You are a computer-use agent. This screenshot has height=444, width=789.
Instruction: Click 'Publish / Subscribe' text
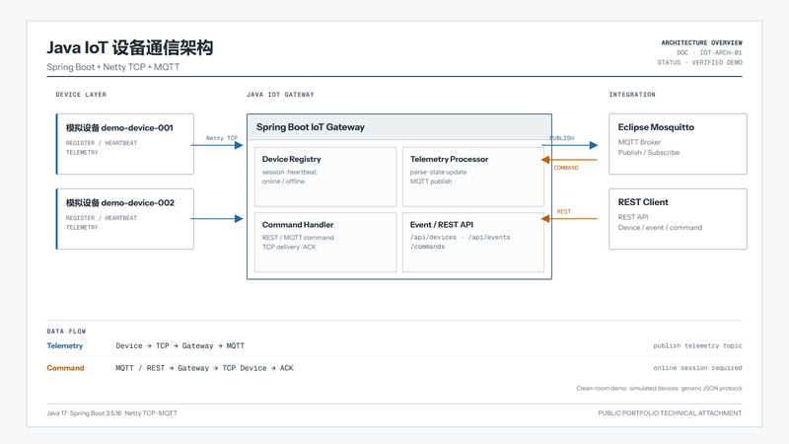coord(649,153)
